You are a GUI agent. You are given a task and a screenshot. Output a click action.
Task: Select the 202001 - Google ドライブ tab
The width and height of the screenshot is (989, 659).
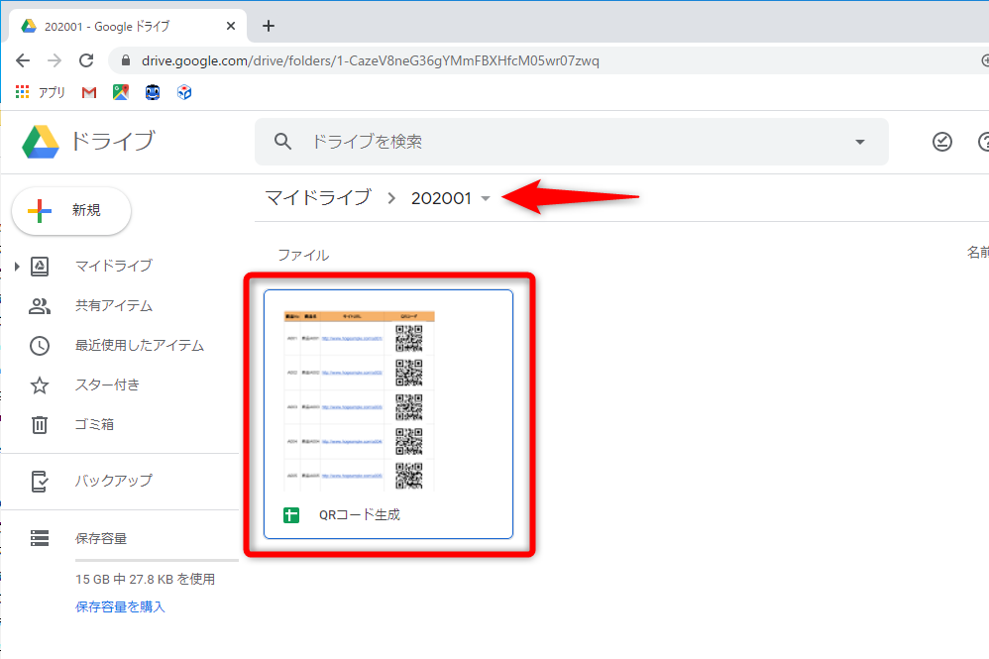click(x=128, y=27)
